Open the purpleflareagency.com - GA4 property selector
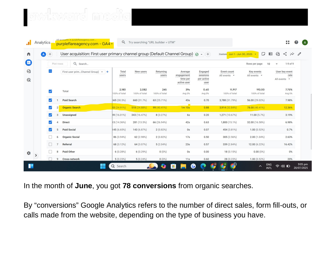The height and width of the screenshot is (273, 325). point(84,44)
